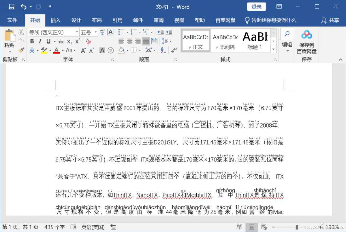The width and height of the screenshot is (346, 232).
Task: Show or hide paragraph marks
Action: [x=174, y=50]
